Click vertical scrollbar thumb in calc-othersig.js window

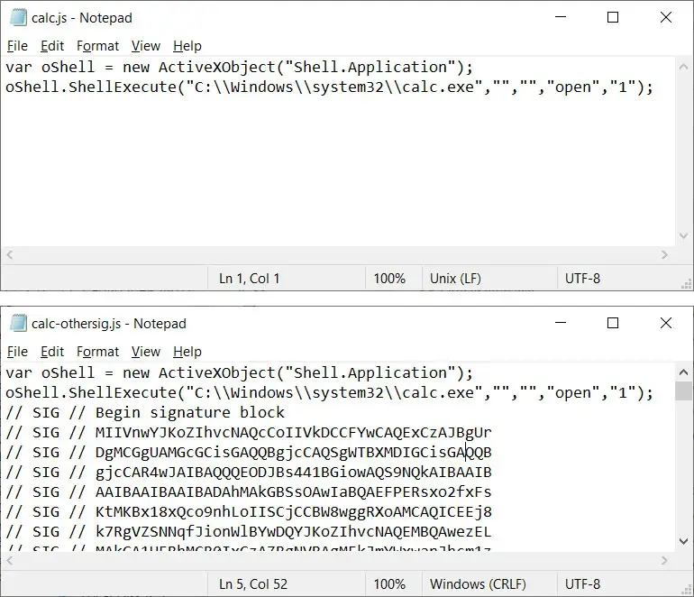point(683,390)
